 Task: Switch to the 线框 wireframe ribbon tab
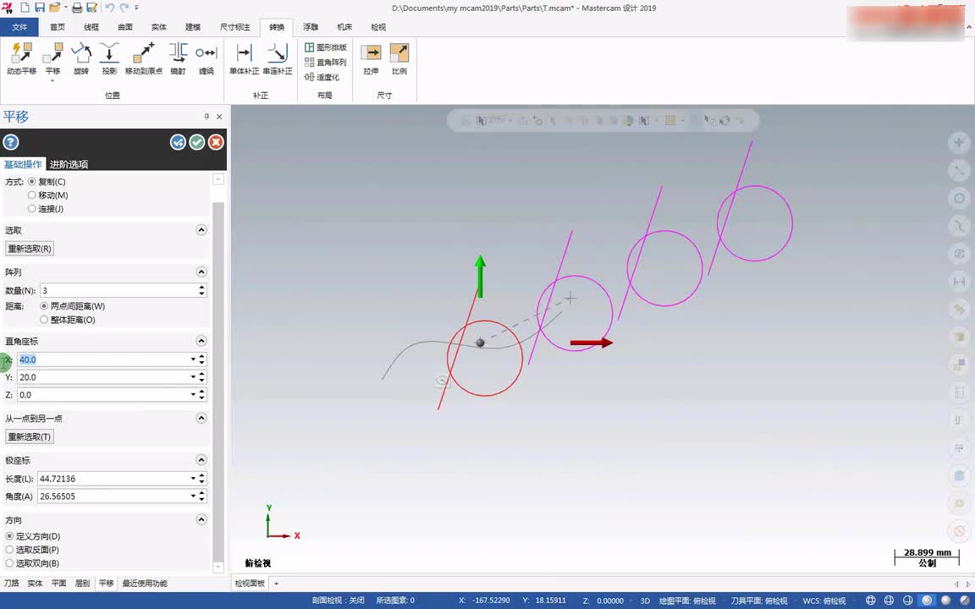91,27
